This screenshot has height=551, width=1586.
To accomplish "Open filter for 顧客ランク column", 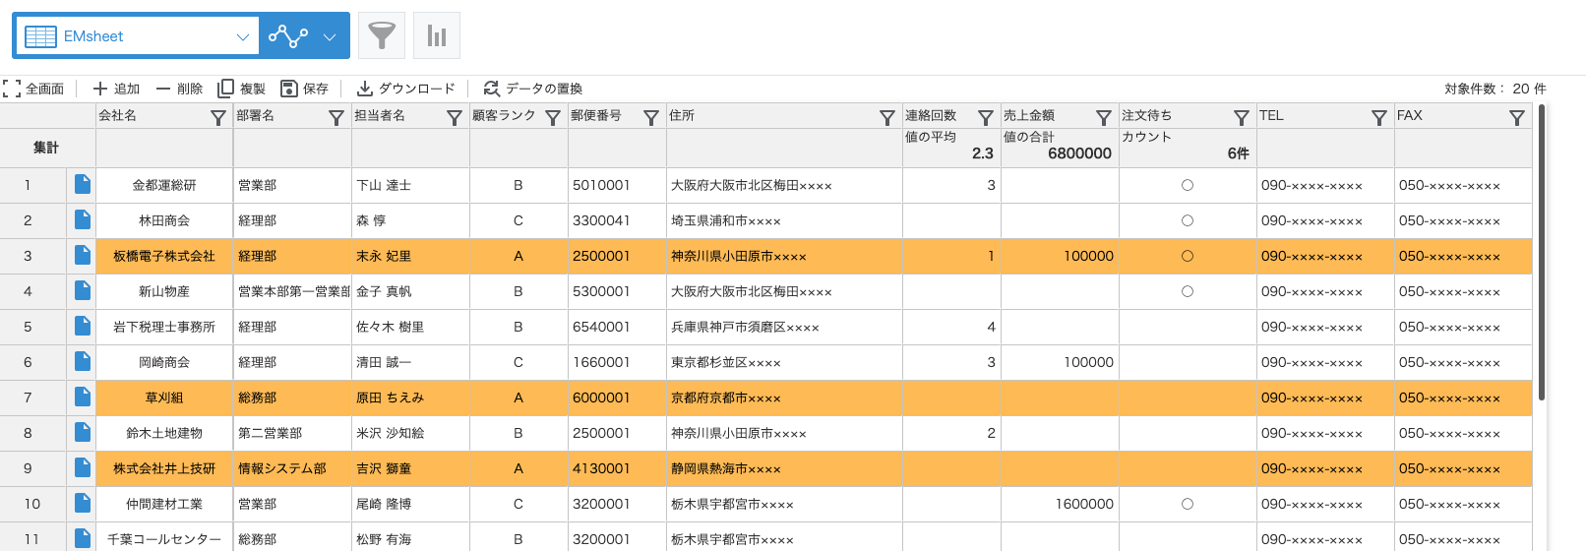I will 553,118.
